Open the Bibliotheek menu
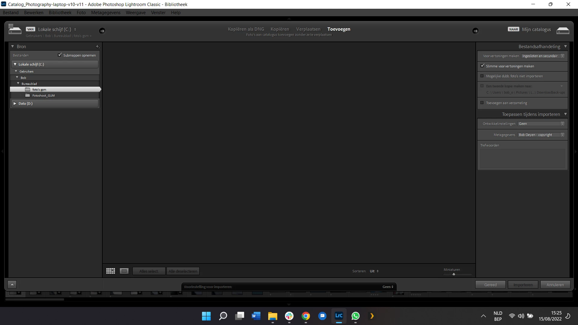The height and width of the screenshot is (325, 578). [60, 13]
